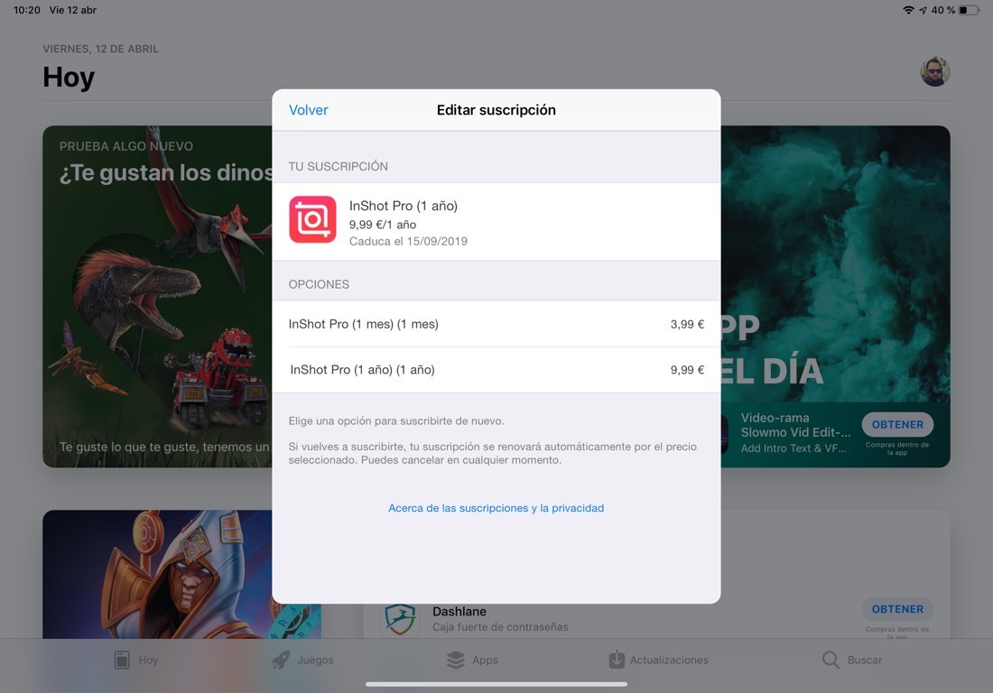
Task: Tap 'Caja fuerte de contraseñas' subtitle
Action: [500, 627]
